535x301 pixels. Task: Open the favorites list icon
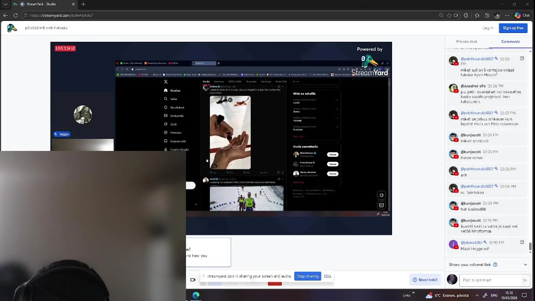pos(477,15)
